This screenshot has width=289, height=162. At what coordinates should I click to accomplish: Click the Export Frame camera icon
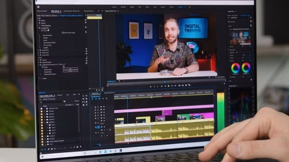(x=186, y=85)
